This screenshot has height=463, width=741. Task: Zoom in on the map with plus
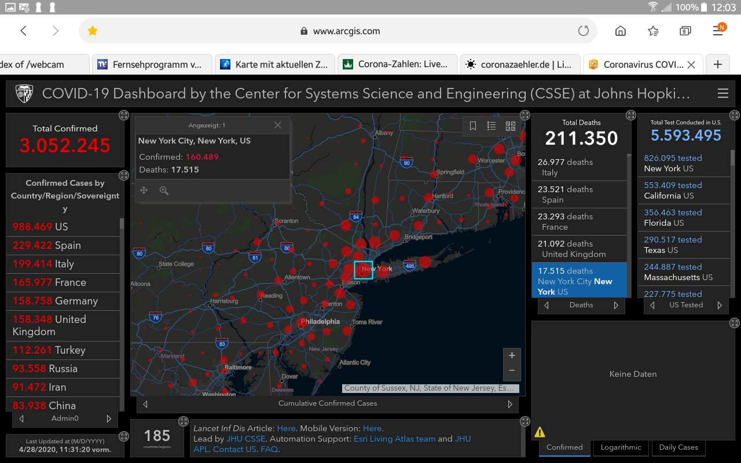pyautogui.click(x=512, y=355)
